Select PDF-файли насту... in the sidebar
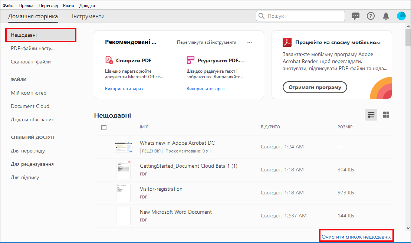This screenshot has height=243, width=411. [x=33, y=49]
